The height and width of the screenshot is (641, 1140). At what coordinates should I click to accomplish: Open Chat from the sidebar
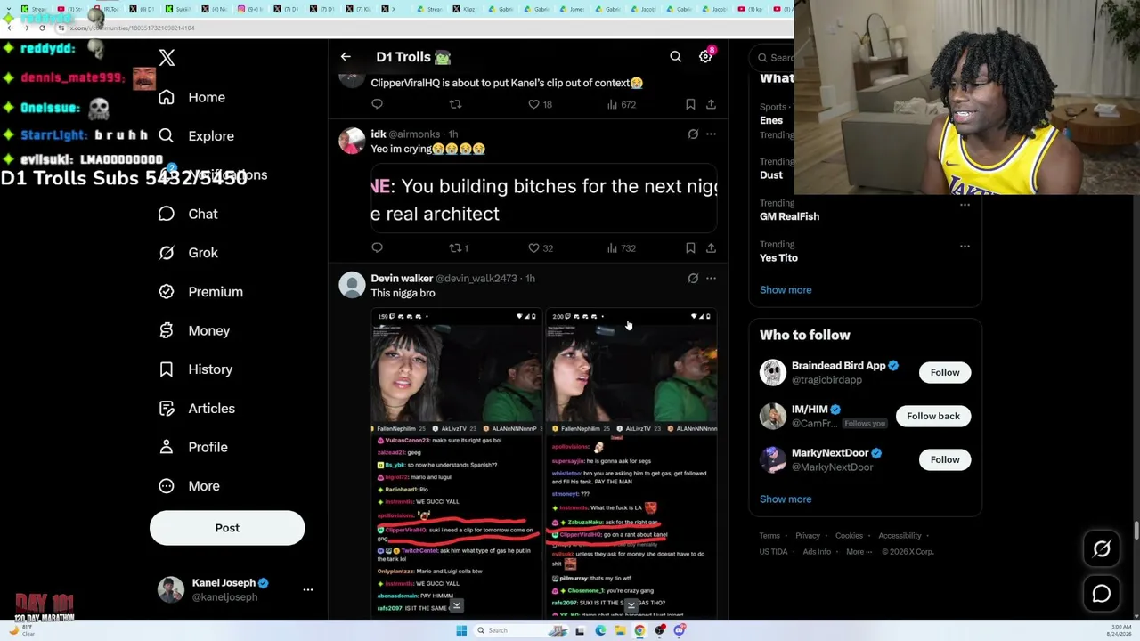click(188, 214)
